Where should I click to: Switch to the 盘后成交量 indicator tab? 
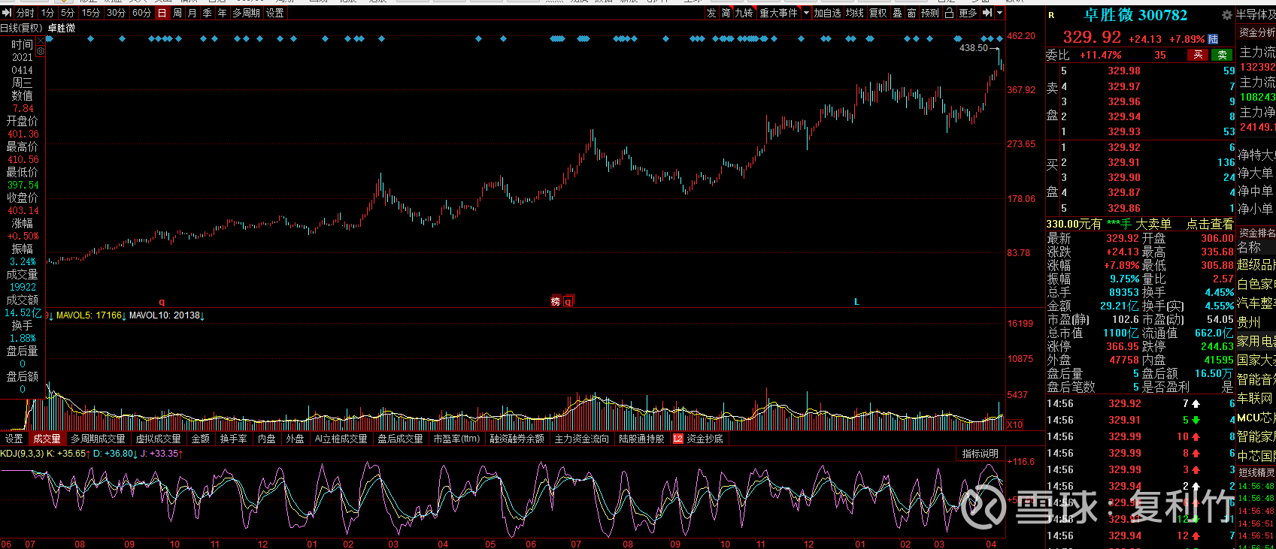(x=400, y=439)
